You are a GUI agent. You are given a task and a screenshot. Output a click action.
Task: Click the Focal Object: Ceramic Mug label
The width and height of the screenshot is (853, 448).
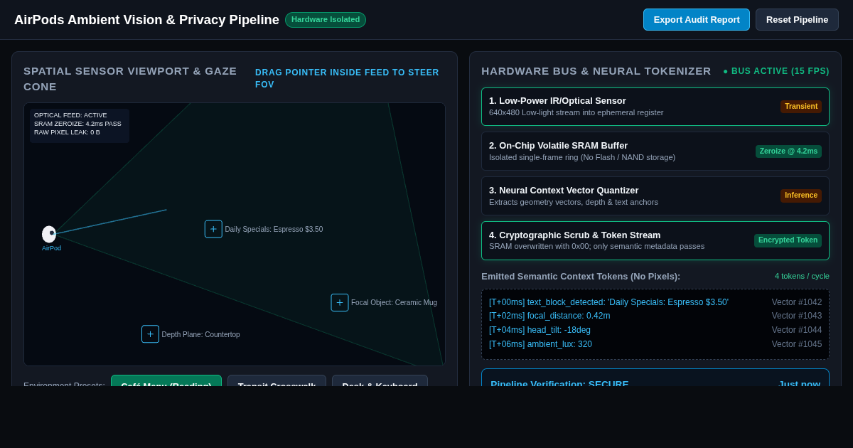(394, 303)
